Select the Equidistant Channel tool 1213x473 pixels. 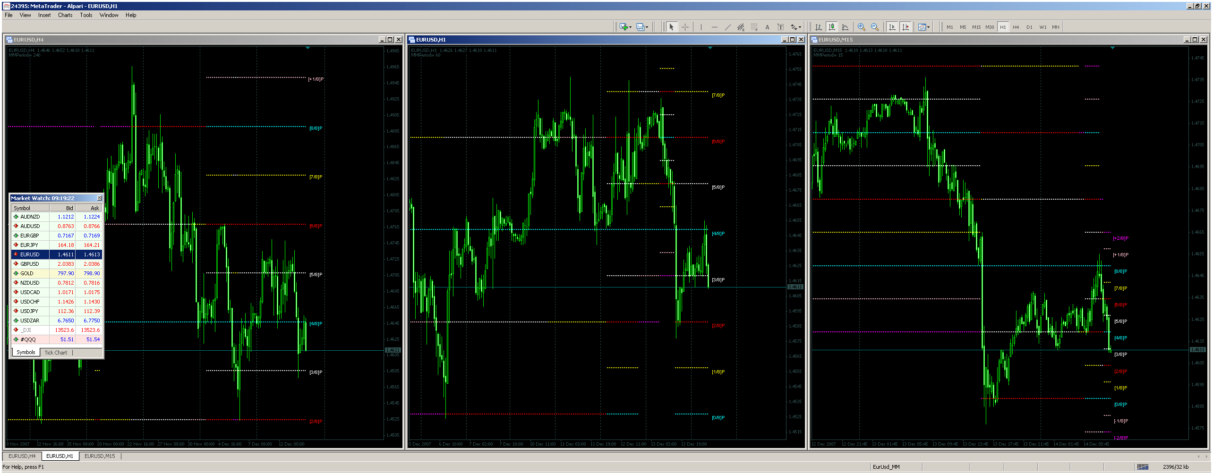point(741,27)
